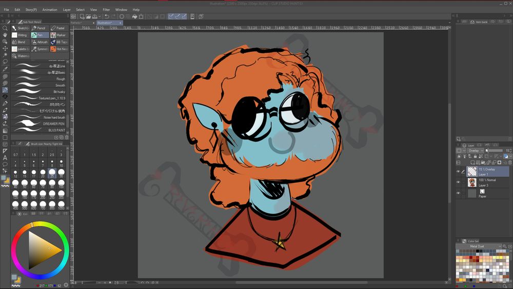Toggle third snap-to-grid button in command bar
This screenshot has height=289, width=513.
click(184, 16)
